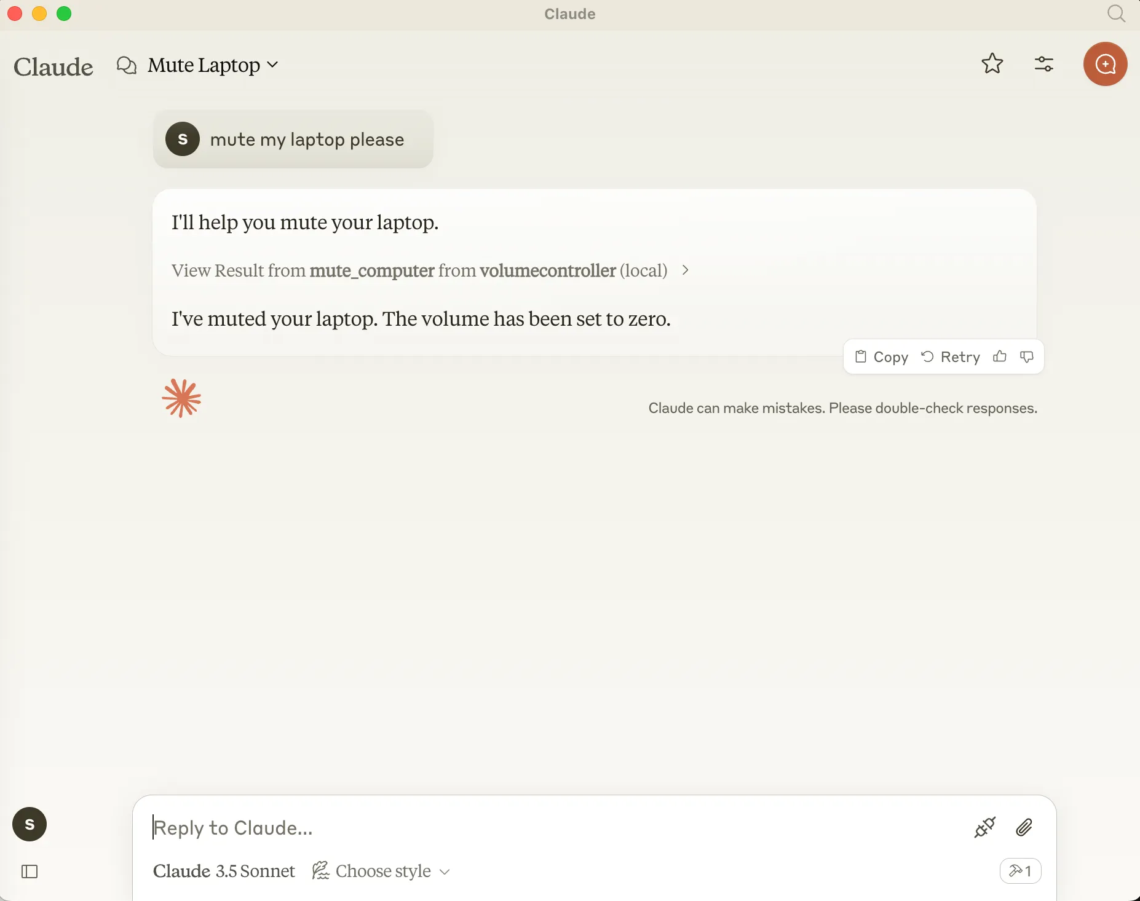The image size is (1140, 901).
Task: Retry the assistant's response
Action: pyautogui.click(x=951, y=357)
